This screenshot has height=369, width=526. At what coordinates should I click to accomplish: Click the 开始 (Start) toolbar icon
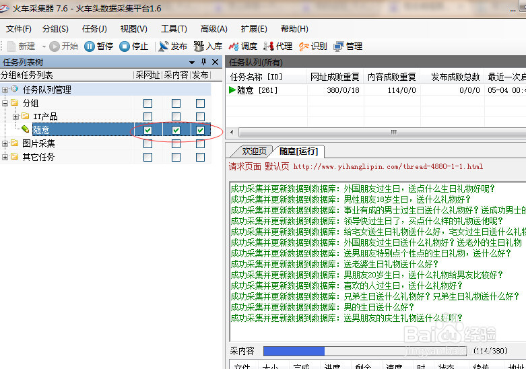(x=55, y=46)
